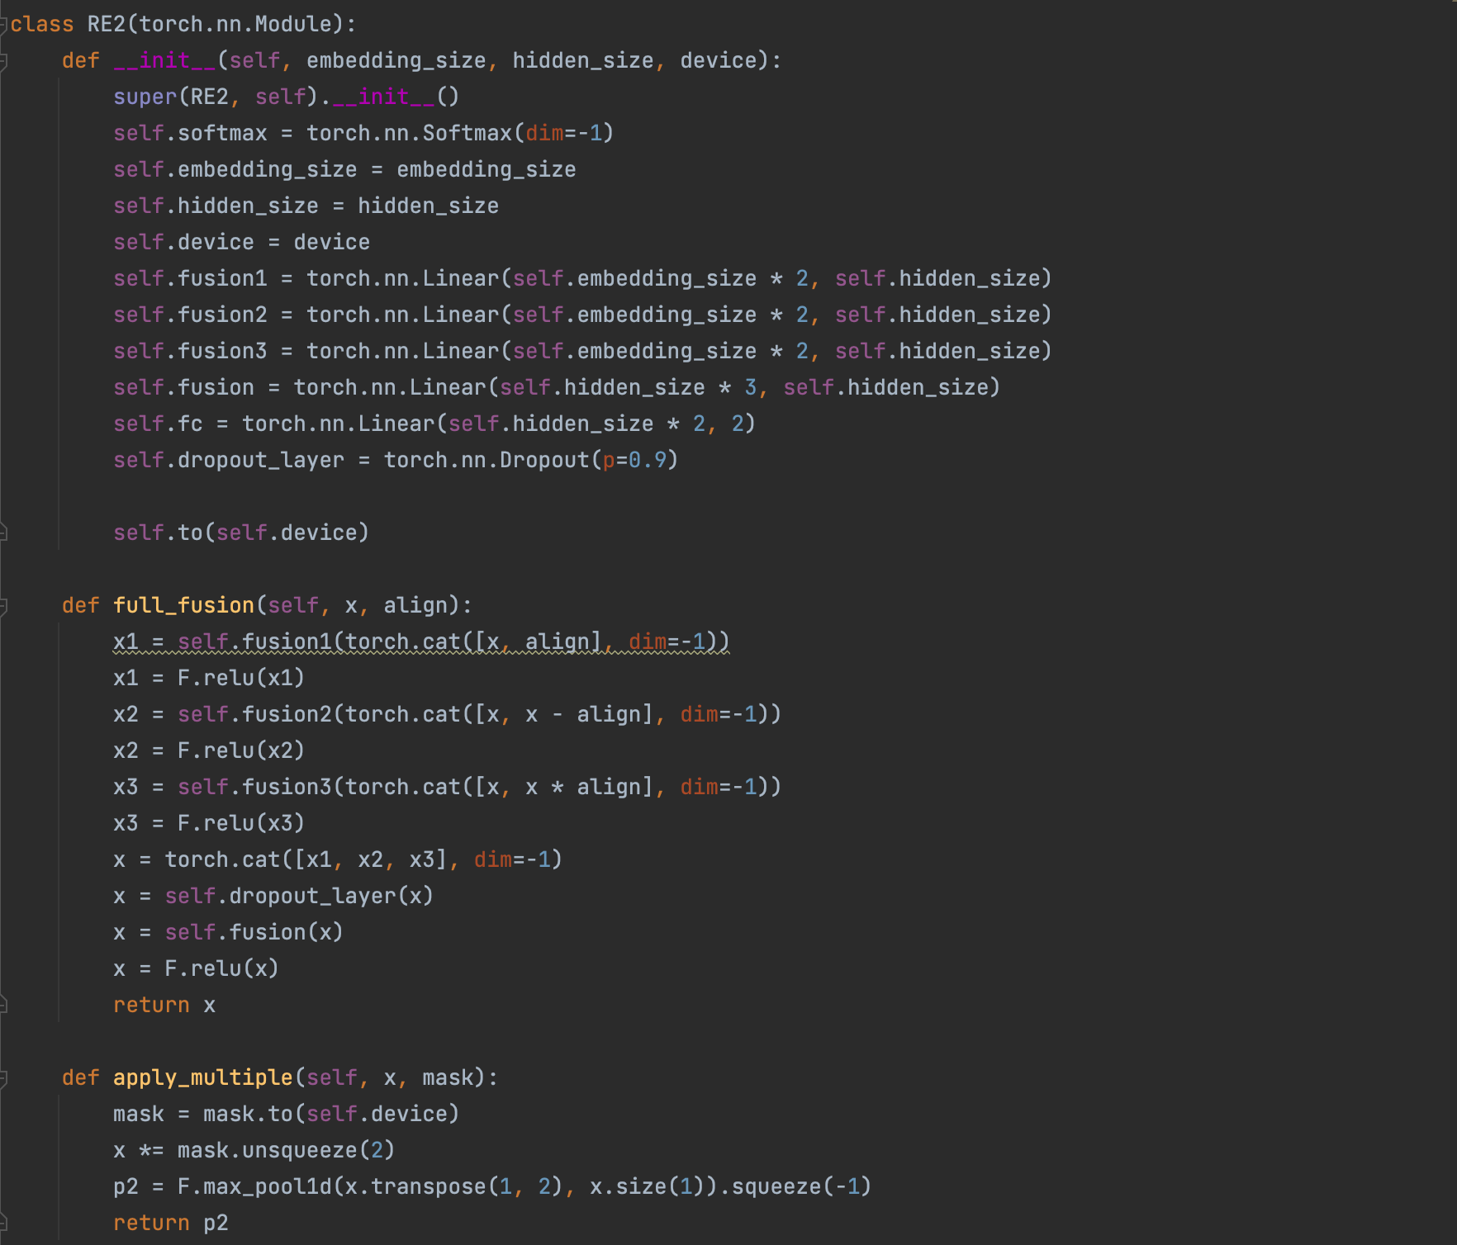Click 'x1 = F.relu(x1)' line

(209, 678)
